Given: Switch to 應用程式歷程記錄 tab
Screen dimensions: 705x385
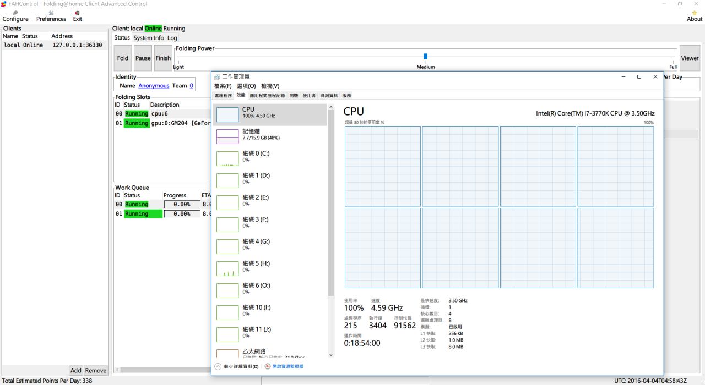Looking at the screenshot, I should (x=267, y=96).
